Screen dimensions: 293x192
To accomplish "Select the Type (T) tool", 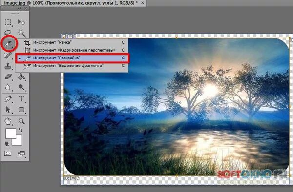I will [x=21, y=99].
